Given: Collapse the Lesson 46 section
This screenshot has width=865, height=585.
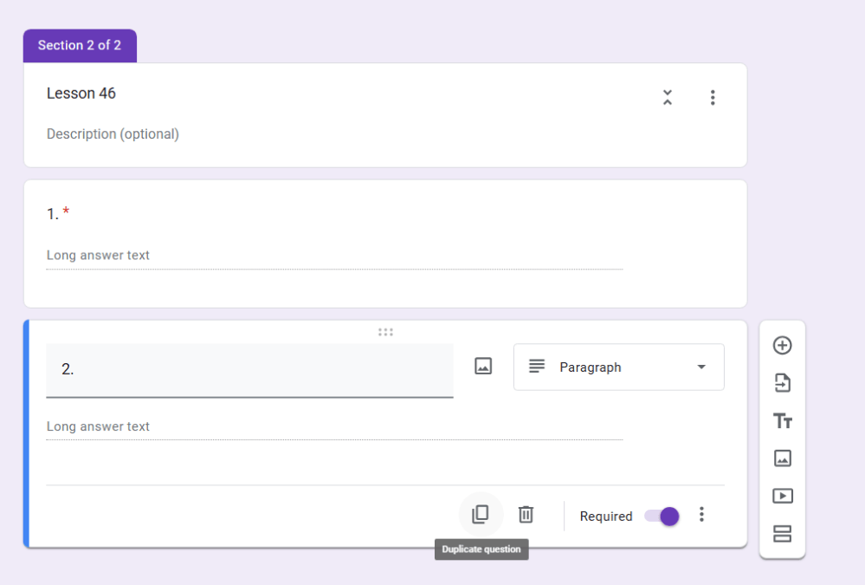Looking at the screenshot, I should pyautogui.click(x=667, y=97).
